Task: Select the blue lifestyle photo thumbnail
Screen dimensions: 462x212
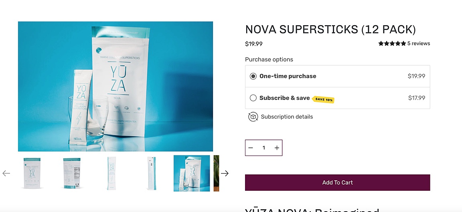Action: (x=192, y=174)
